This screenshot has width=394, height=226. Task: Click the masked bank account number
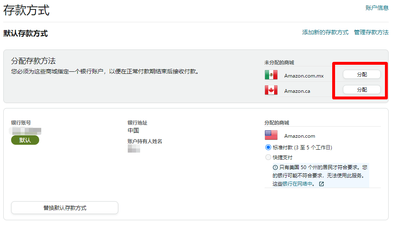[x=26, y=131]
